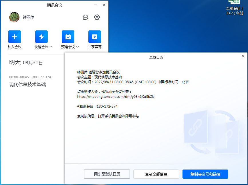Open the 21级会计 Excel desktop file

[x=234, y=8]
